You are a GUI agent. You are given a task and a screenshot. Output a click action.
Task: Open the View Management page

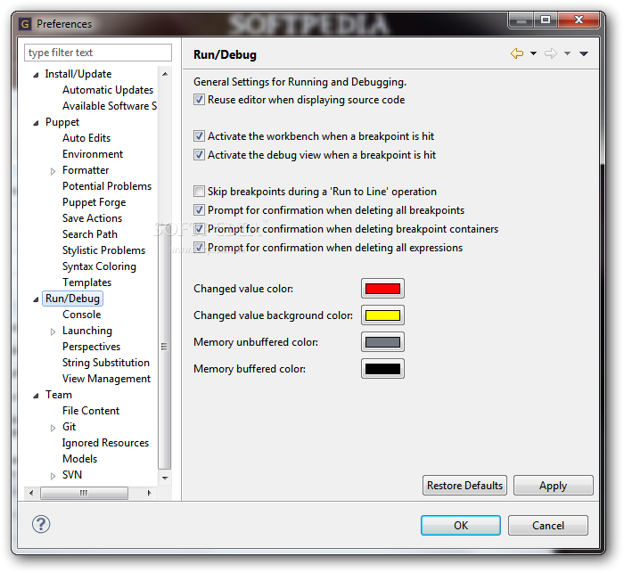(107, 379)
